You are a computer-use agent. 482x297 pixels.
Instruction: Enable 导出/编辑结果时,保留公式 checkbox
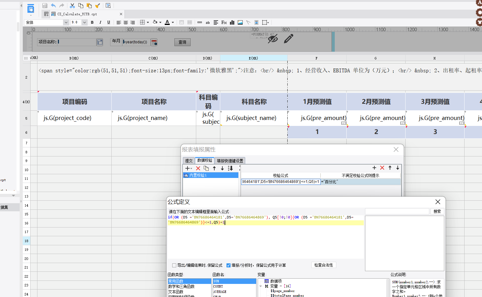(x=174, y=266)
